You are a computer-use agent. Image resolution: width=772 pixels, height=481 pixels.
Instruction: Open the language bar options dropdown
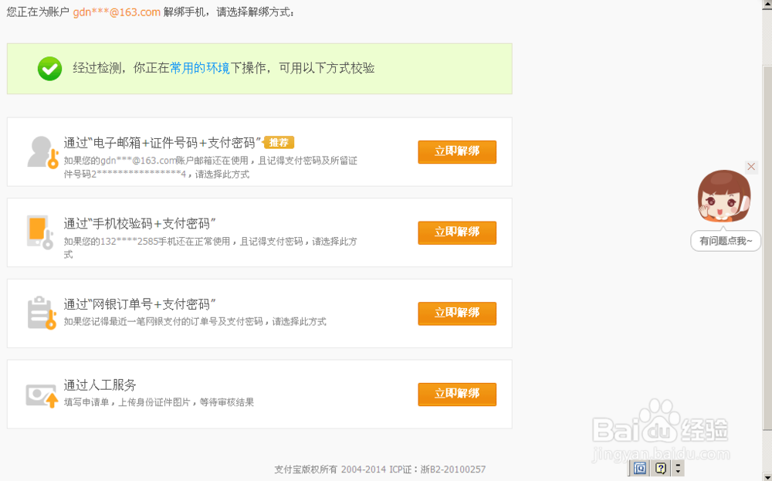pos(678,468)
